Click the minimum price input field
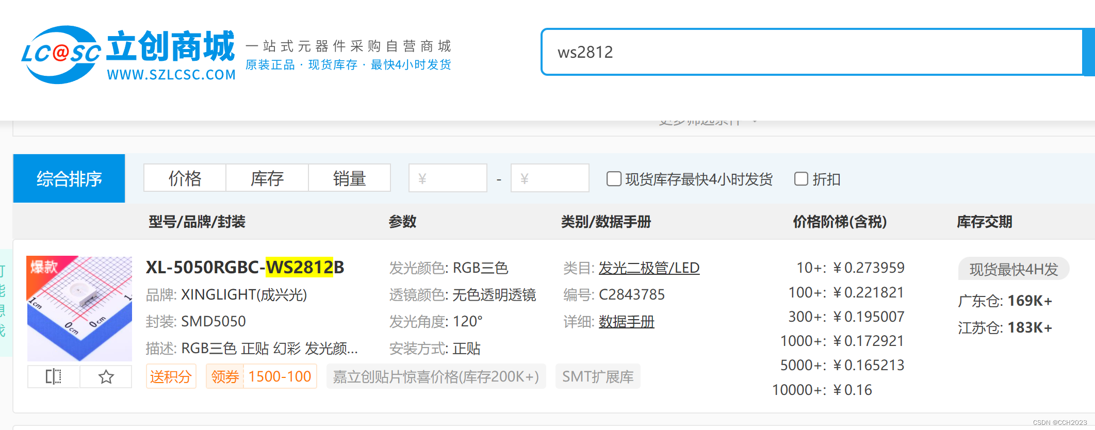1095x430 pixels. (448, 178)
